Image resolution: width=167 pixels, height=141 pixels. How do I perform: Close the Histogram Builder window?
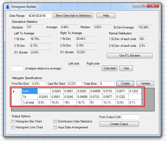click(x=153, y=6)
